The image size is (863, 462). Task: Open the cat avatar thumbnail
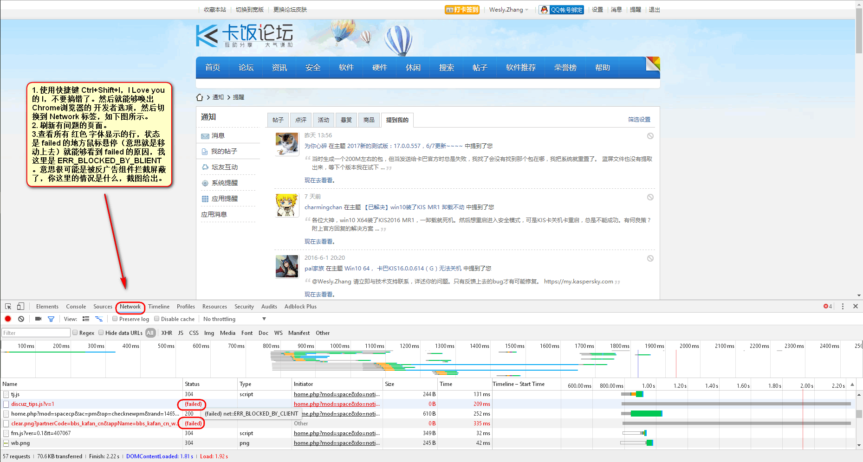pos(287,144)
